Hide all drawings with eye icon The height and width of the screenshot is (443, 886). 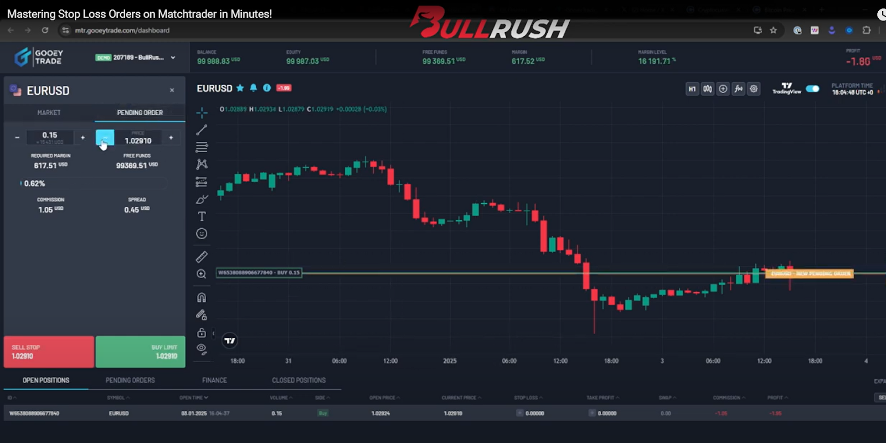coord(202,349)
